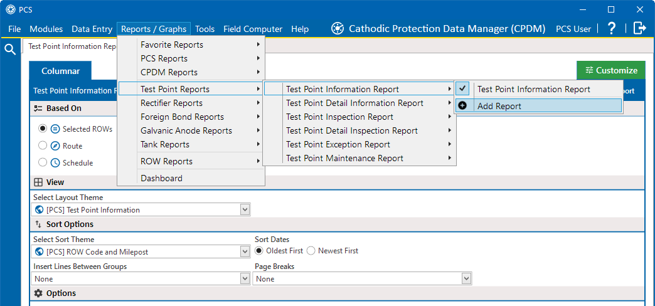Image resolution: width=655 pixels, height=306 pixels.
Task: Click the search magnifier icon in sidebar
Action: point(10,50)
